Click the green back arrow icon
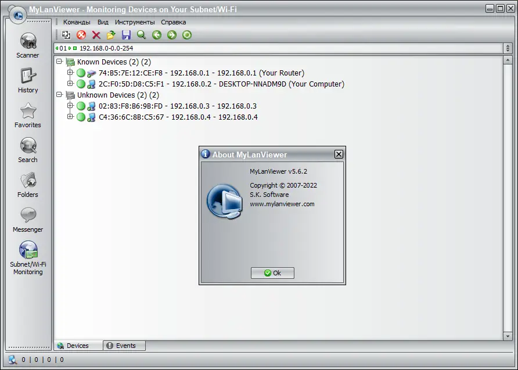518x370 pixels. 157,35
